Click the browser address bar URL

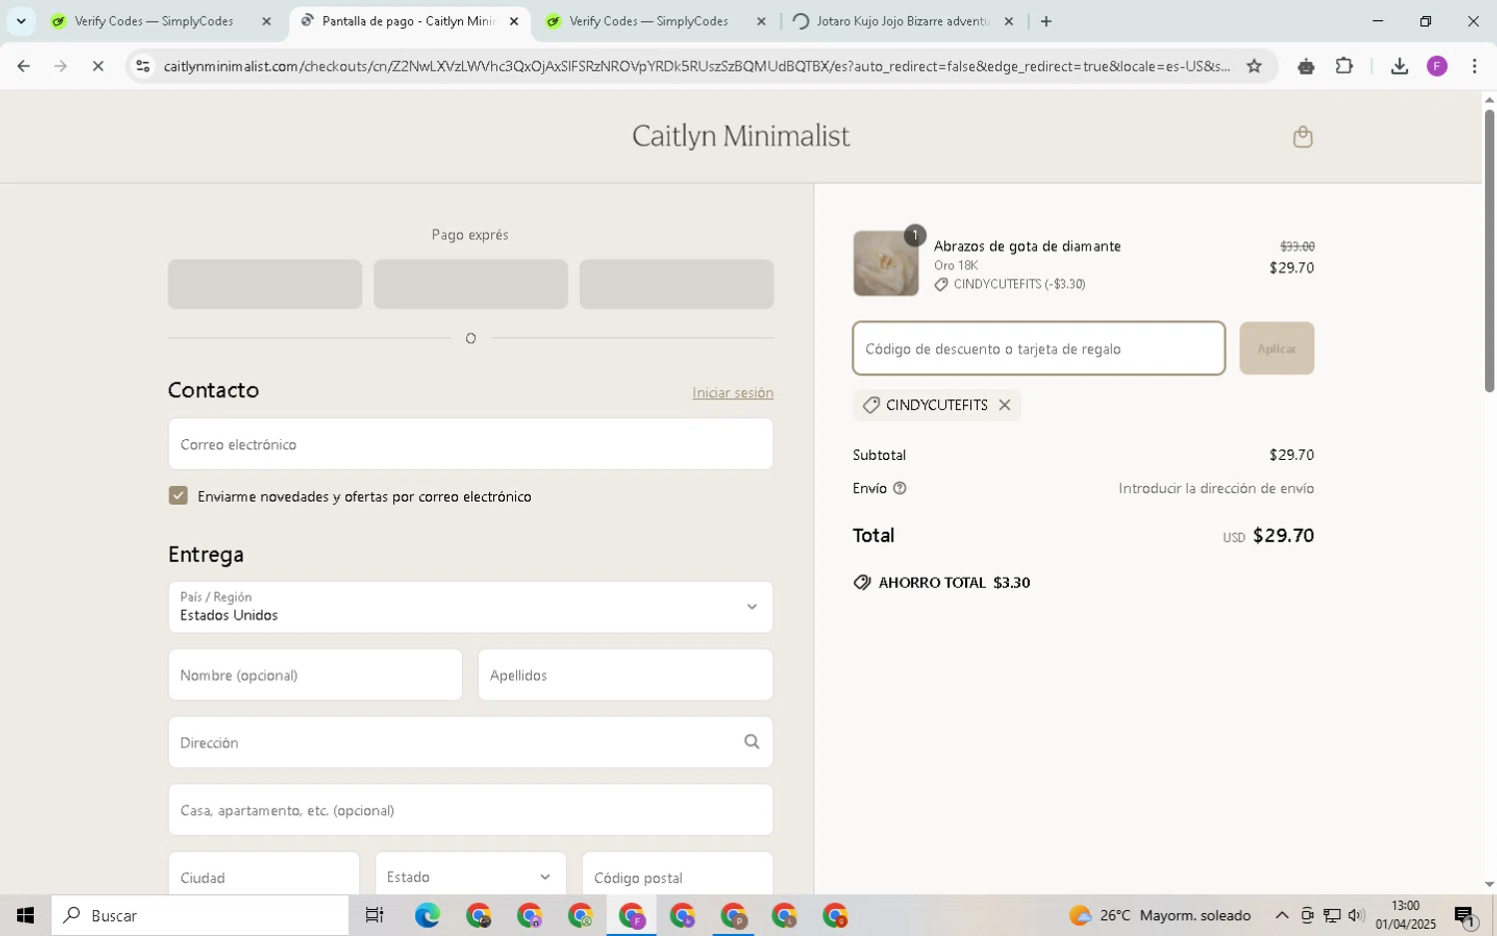[697, 66]
